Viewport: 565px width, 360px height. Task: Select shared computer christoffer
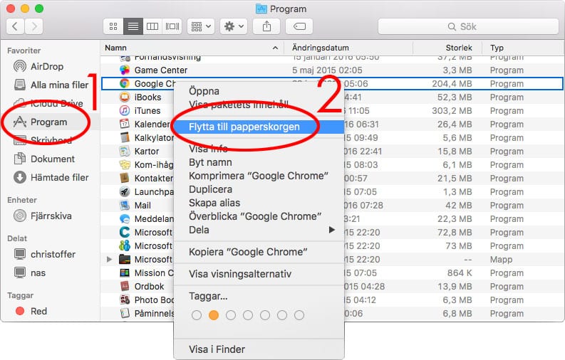44,254
